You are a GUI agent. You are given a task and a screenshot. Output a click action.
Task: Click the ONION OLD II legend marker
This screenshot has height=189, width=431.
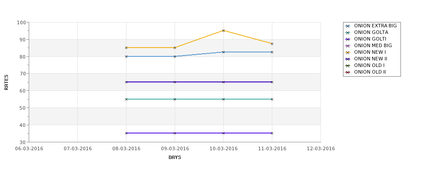tap(348, 72)
